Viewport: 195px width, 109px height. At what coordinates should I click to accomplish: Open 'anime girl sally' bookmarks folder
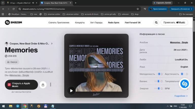coord(108,14)
